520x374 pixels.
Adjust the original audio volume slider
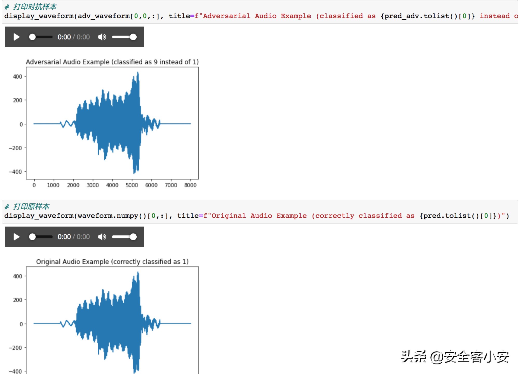(124, 237)
